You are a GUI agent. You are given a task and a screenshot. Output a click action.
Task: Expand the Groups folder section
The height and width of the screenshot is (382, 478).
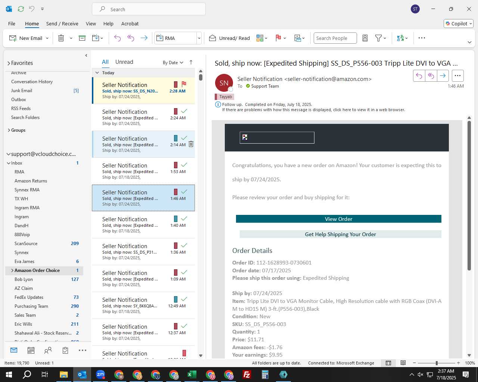coord(9,130)
